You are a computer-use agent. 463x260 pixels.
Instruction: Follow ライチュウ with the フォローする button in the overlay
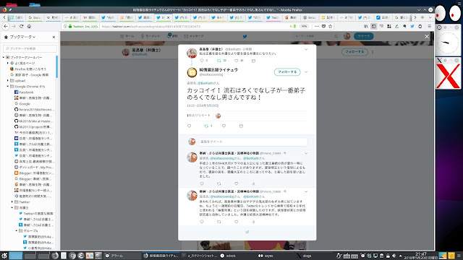[287, 72]
